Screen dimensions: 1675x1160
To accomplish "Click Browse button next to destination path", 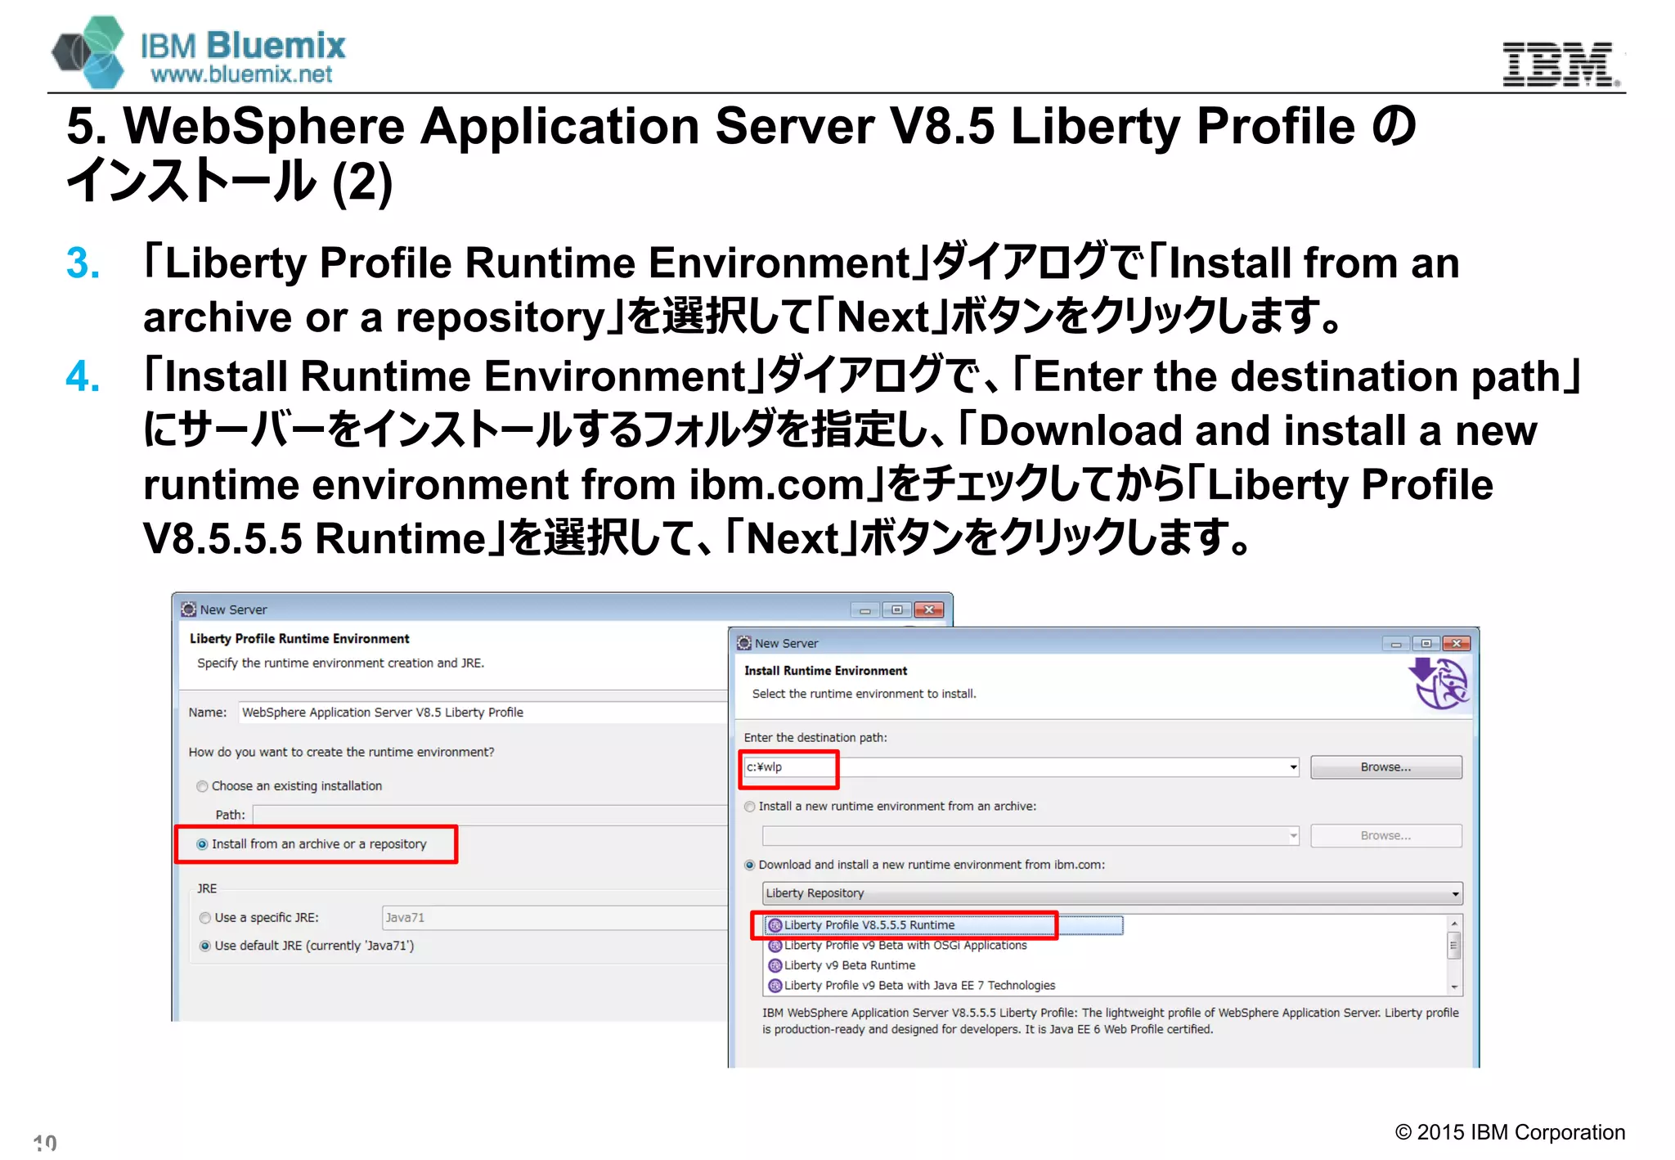I will click(x=1385, y=767).
